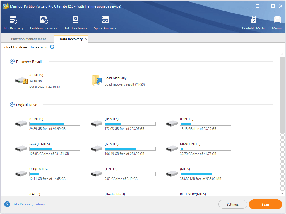
Task: Collapse the Logical Drive section
Action: coord(12,104)
